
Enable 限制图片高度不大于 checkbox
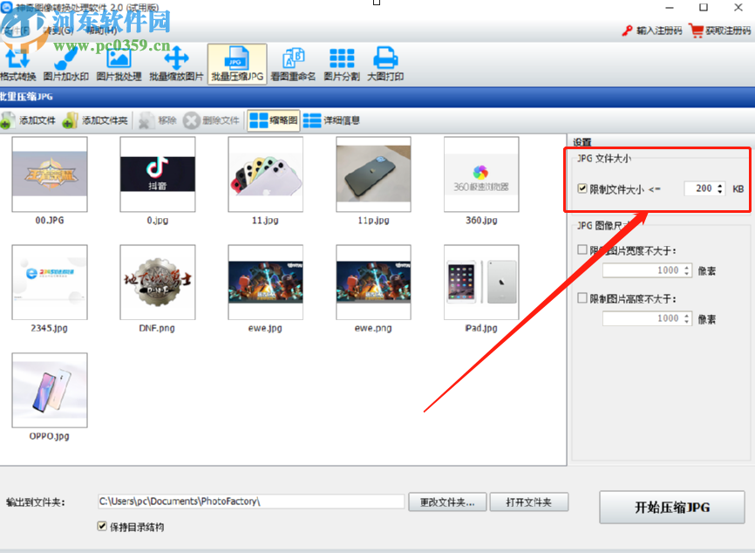(582, 297)
